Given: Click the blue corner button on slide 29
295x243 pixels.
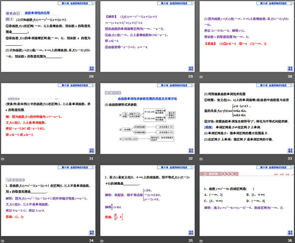Looking at the screenshot, I should pyautogui.click(x=190, y=69).
